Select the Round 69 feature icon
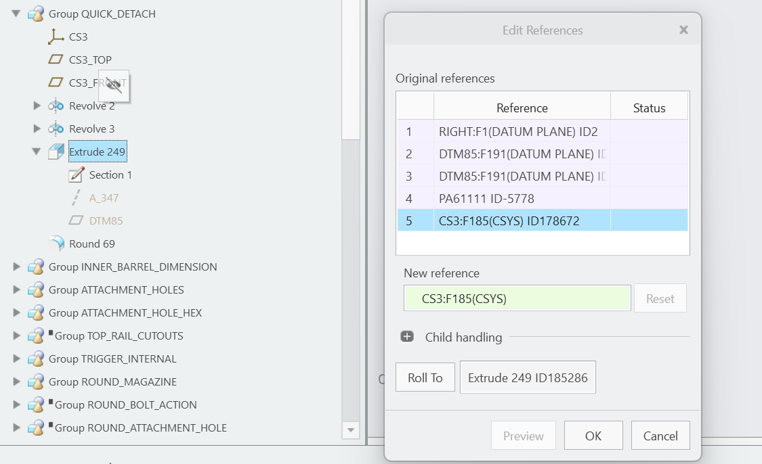This screenshot has width=762, height=464. pyautogui.click(x=56, y=243)
